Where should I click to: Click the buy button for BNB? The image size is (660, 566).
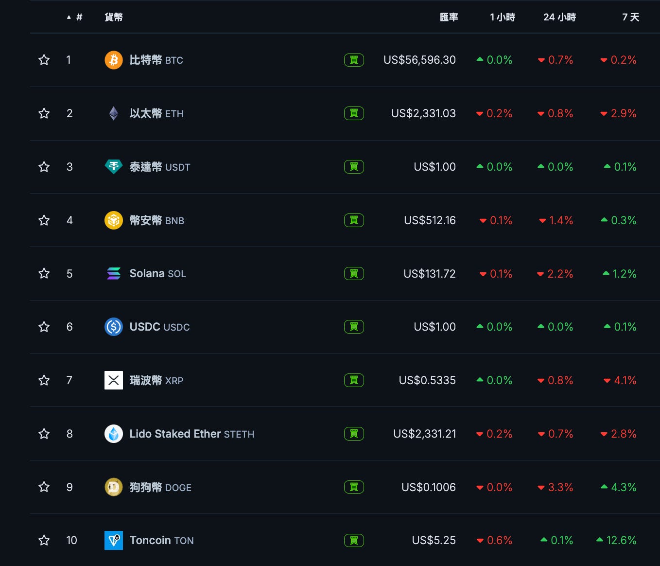tap(354, 220)
